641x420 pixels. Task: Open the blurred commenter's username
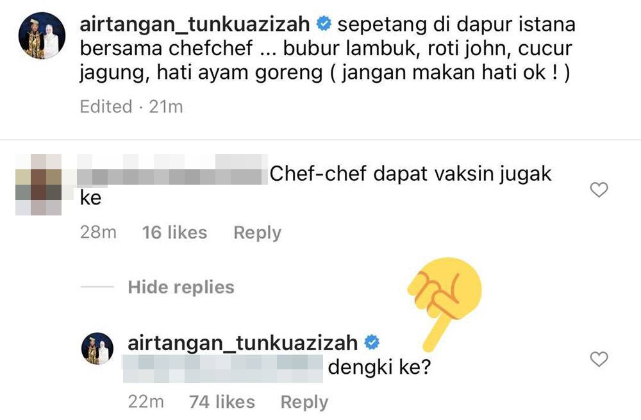(x=172, y=170)
